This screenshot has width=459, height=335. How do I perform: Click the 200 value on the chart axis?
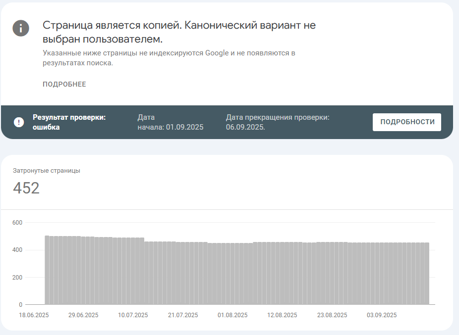(x=17, y=278)
